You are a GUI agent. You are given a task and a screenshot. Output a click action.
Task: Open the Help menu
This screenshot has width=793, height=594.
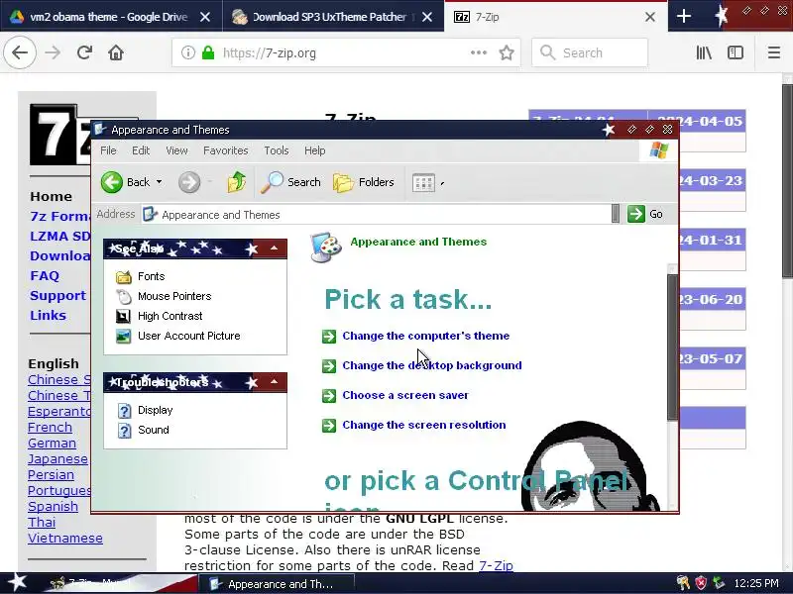tap(314, 150)
